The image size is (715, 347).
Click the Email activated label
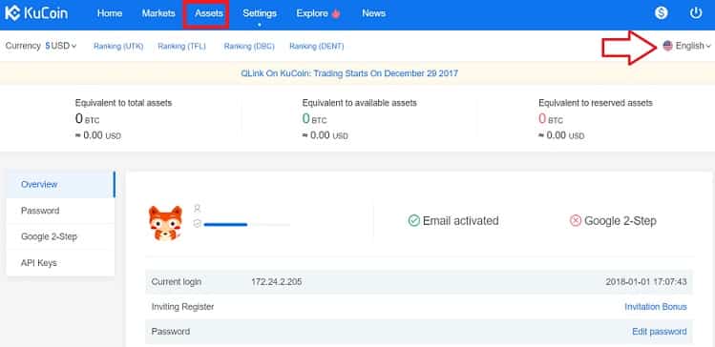[460, 221]
